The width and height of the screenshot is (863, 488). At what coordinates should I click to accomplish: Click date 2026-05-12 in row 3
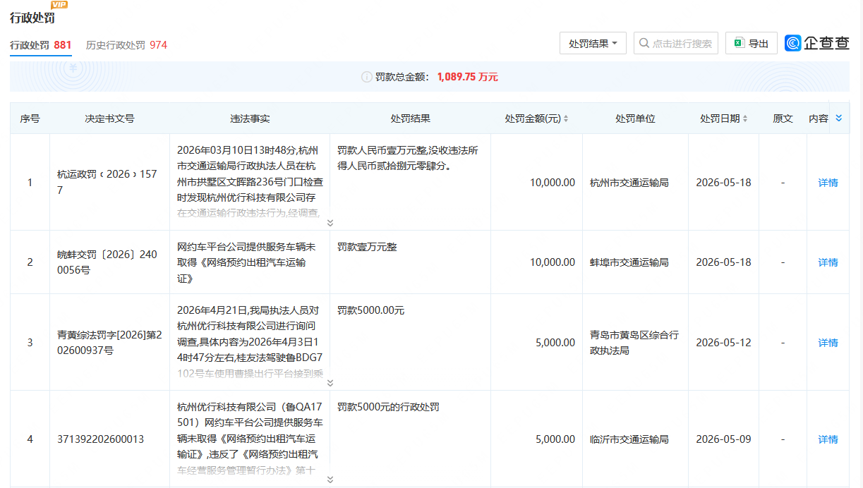coord(723,343)
